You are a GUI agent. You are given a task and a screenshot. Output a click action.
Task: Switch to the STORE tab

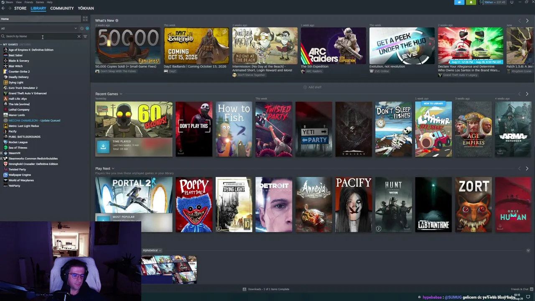click(x=20, y=8)
